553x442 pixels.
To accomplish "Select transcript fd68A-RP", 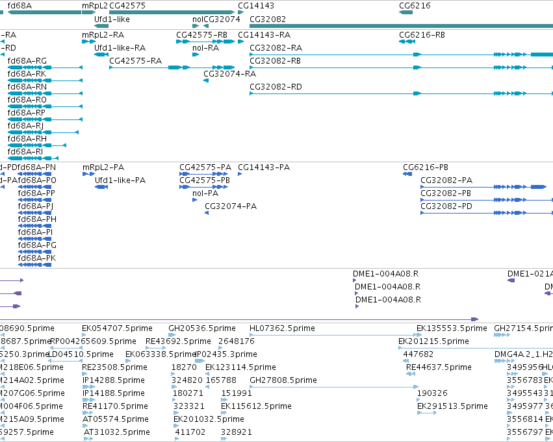I will pos(45,119).
